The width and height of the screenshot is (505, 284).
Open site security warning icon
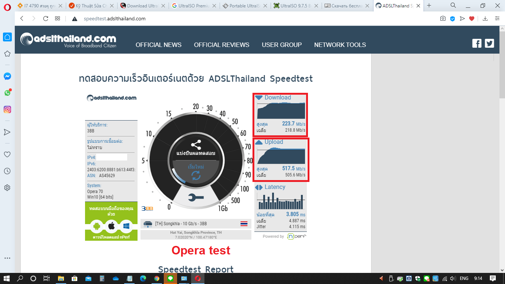point(74,19)
